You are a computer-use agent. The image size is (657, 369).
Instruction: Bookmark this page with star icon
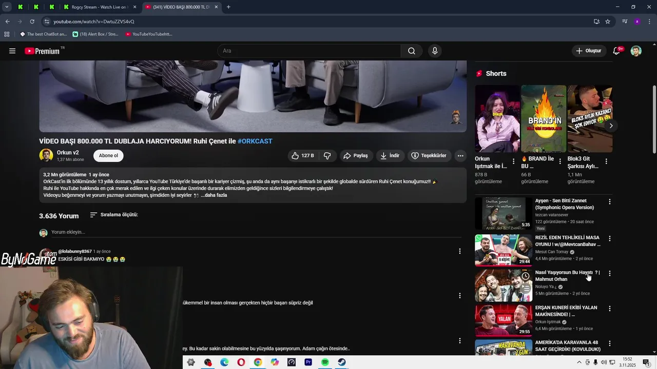click(x=608, y=22)
